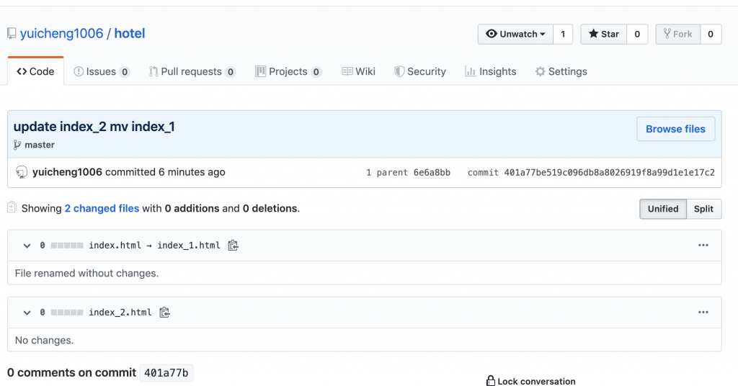
Task: Lock conversation via padlock icon
Action: coord(491,381)
